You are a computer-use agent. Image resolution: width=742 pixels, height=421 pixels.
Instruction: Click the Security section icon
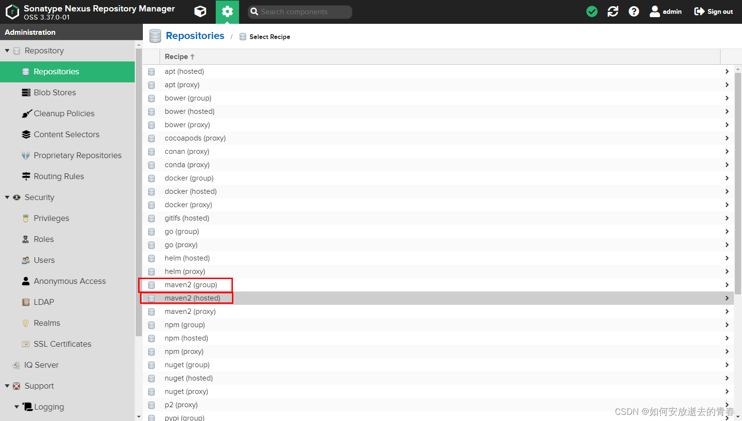coord(17,197)
